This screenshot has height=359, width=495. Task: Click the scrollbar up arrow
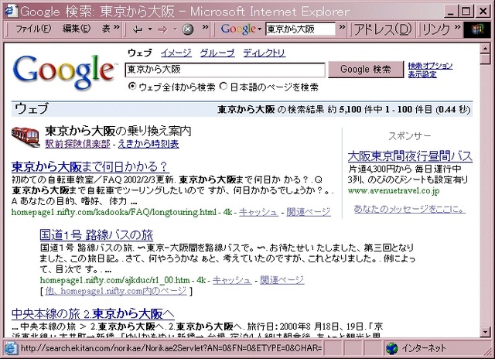(485, 48)
